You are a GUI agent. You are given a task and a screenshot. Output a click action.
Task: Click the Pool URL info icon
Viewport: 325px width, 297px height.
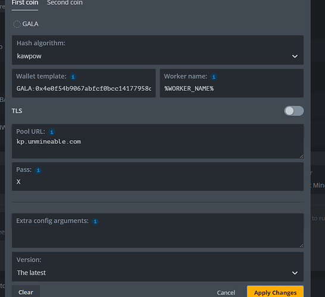[x=52, y=132]
